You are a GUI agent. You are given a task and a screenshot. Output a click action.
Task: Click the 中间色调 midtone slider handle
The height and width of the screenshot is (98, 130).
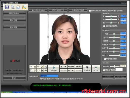tap(114, 44)
